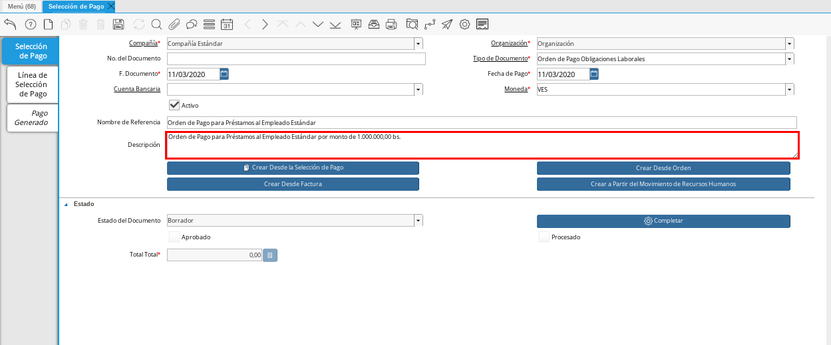Click the Cuenta Bancaria label link
The height and width of the screenshot is (345, 831).
137,89
